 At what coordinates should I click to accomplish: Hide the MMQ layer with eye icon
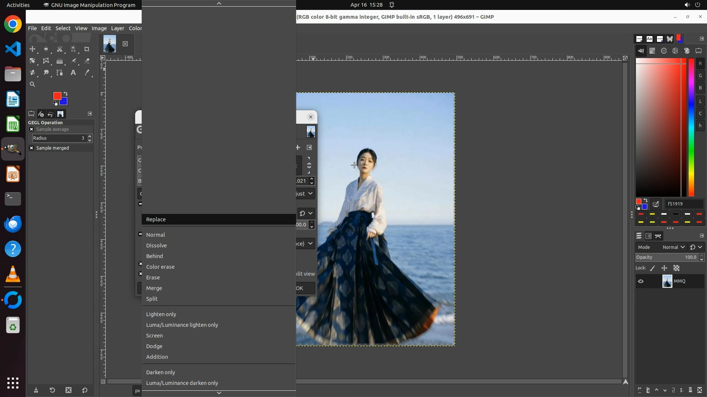point(641,281)
